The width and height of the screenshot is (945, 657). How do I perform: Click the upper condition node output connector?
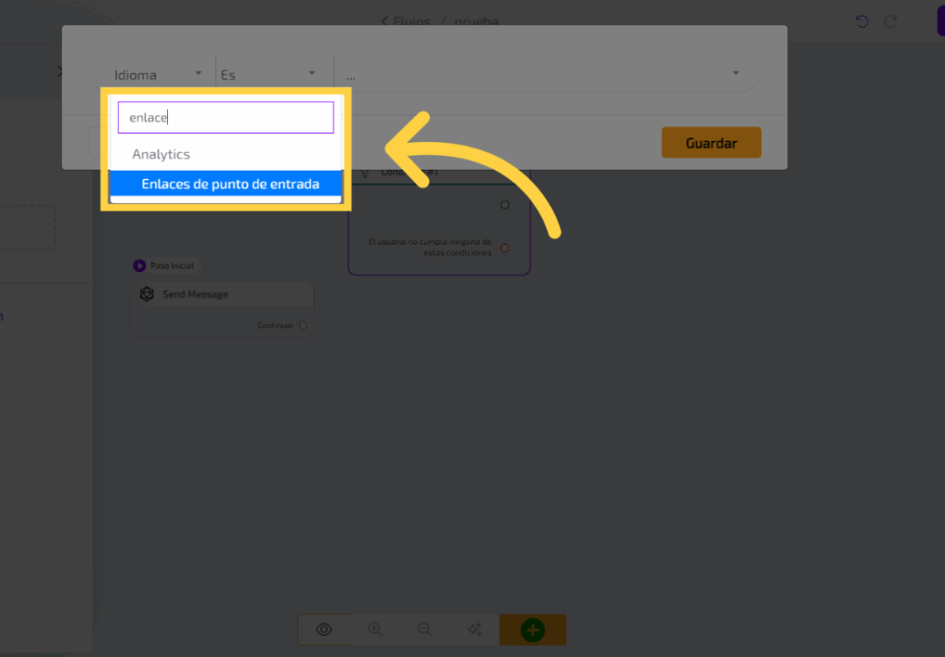tap(505, 205)
